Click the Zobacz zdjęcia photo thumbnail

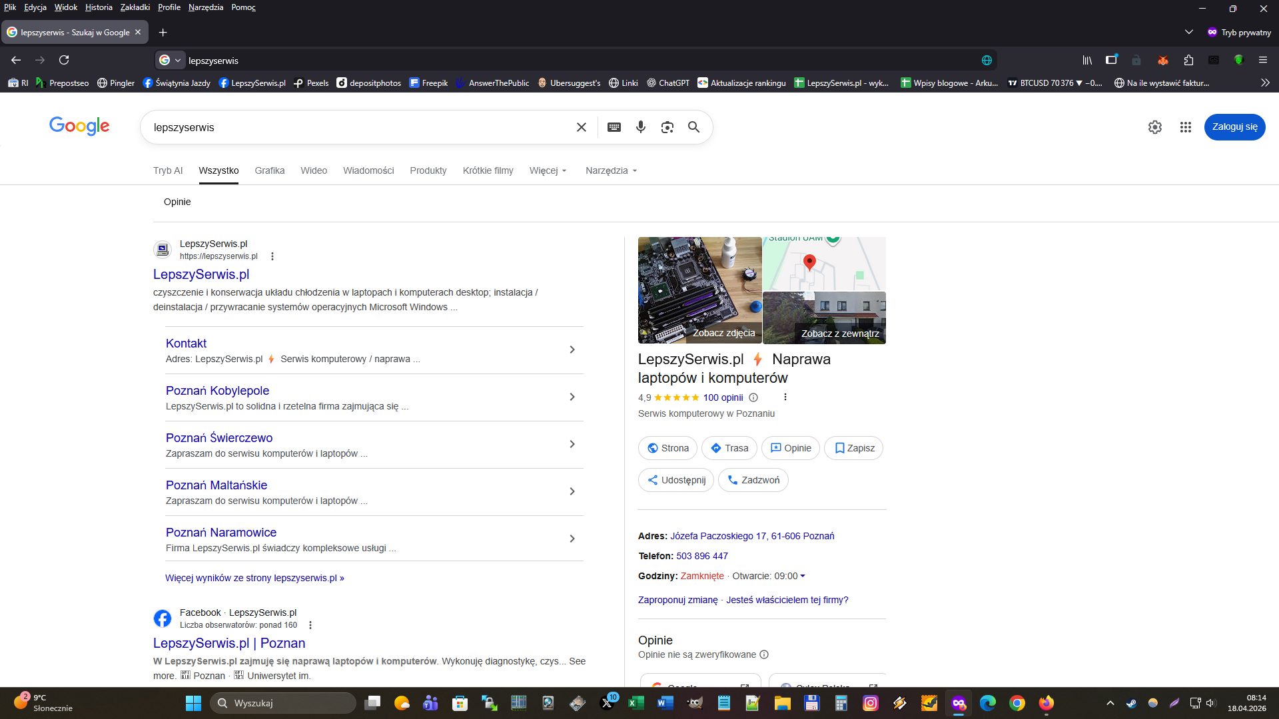[x=699, y=290]
